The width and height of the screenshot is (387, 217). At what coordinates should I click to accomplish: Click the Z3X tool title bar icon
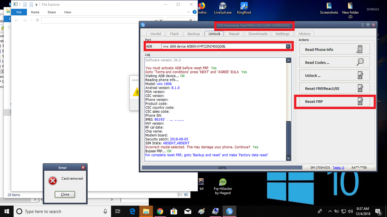pyautogui.click(x=143, y=25)
